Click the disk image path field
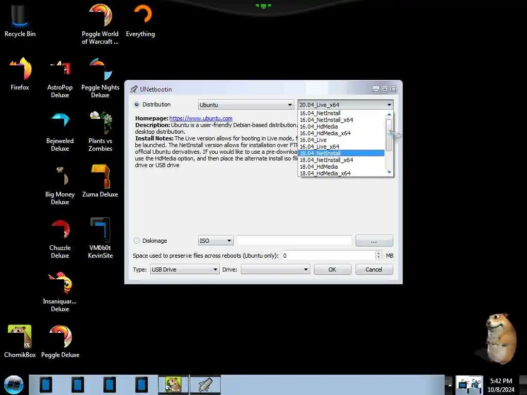The image size is (527, 395). (x=294, y=241)
